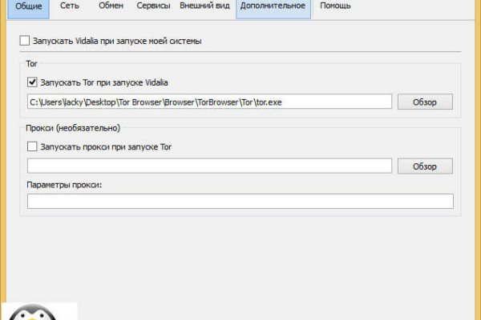
Task: Switch to the Дополнительное tab
Action: tap(273, 7)
